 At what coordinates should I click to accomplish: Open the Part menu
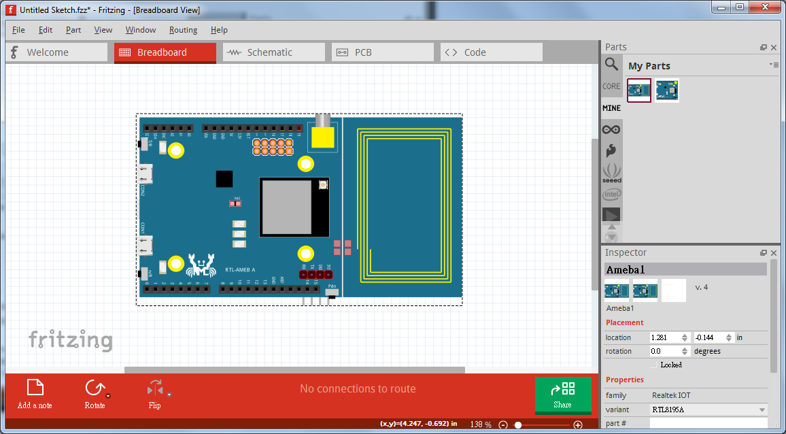tap(73, 30)
